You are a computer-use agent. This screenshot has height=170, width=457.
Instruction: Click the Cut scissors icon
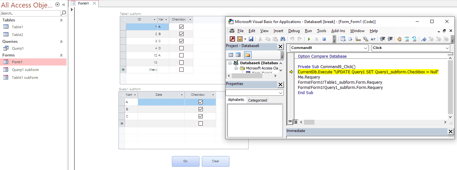click(260, 39)
